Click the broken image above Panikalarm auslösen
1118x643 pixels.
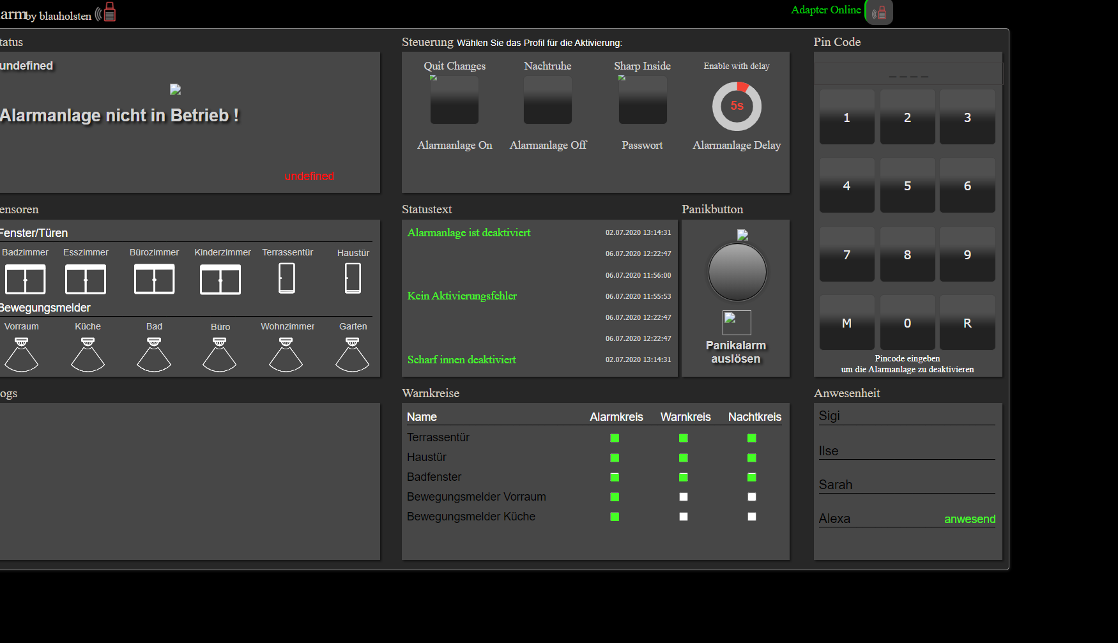click(x=737, y=322)
